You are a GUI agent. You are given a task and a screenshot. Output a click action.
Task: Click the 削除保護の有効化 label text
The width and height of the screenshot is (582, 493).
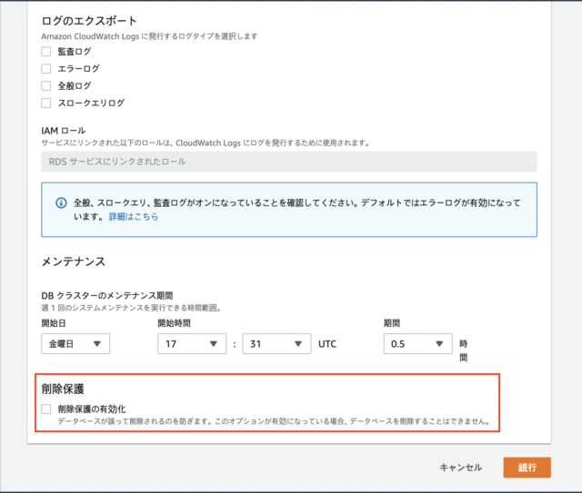[92, 409]
